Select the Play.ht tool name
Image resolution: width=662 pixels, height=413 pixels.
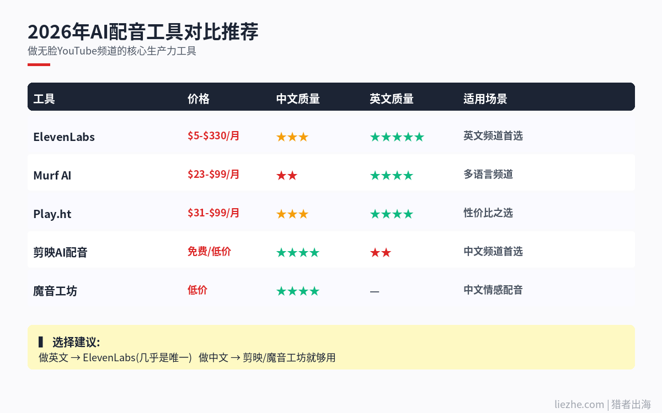(52, 214)
